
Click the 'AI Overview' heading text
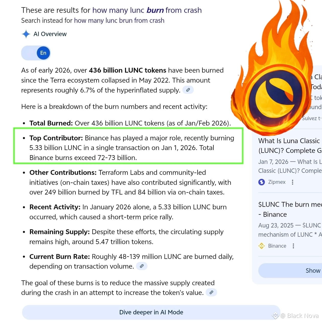click(x=50, y=34)
